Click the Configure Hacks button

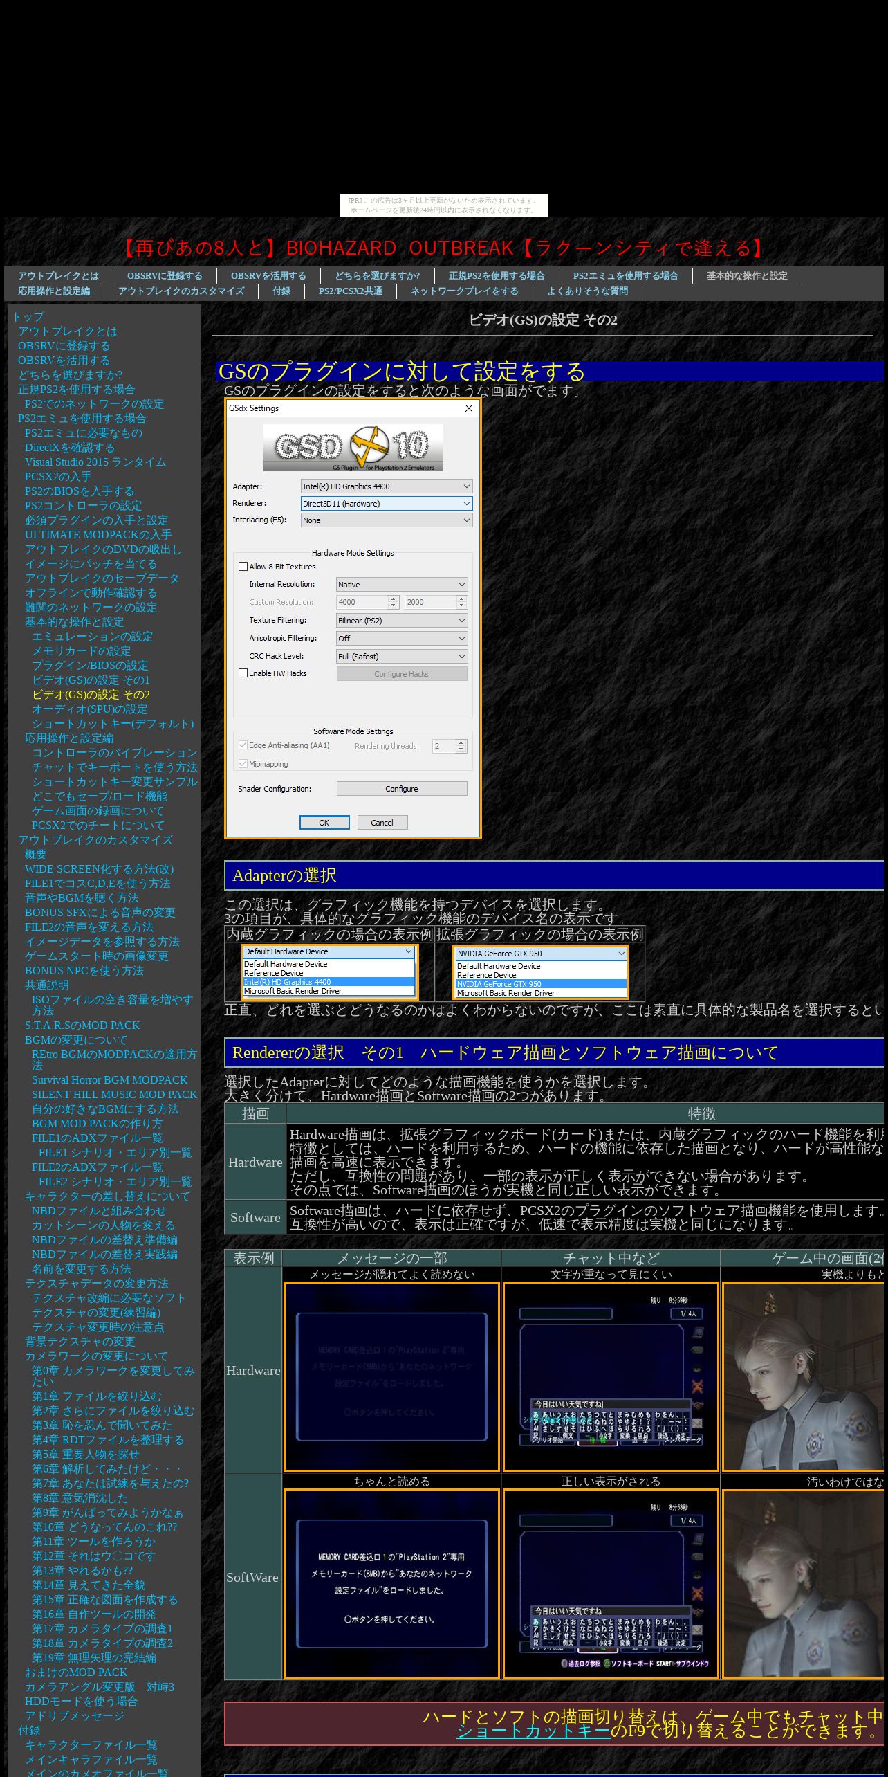[402, 674]
